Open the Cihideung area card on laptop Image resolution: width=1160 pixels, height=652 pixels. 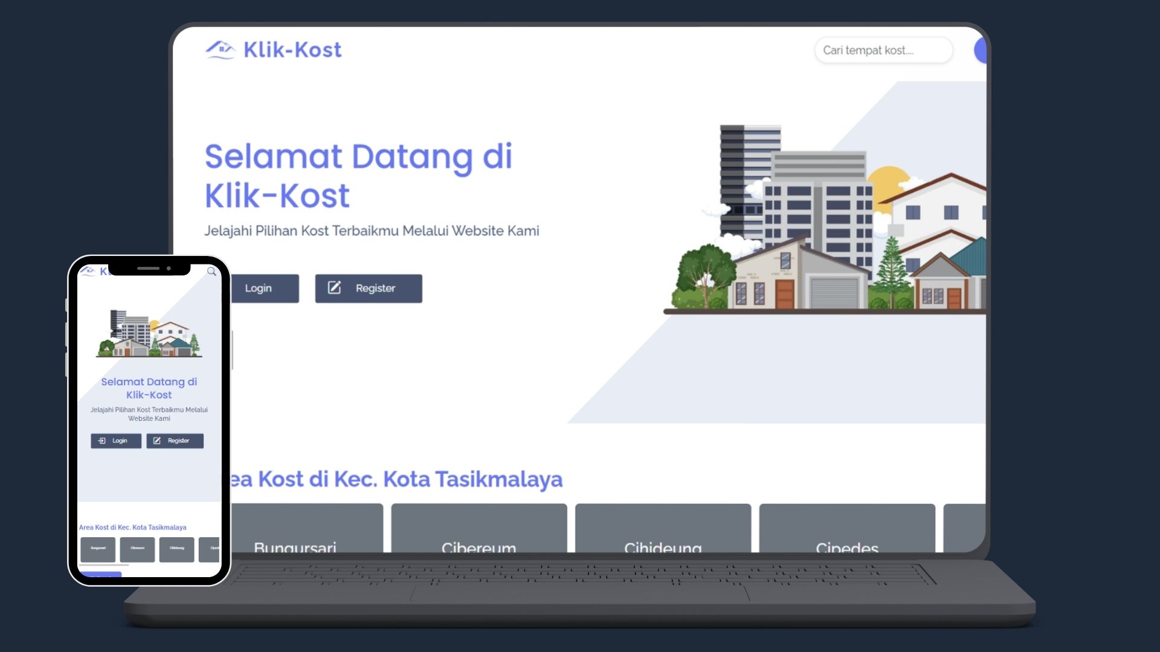(663, 528)
